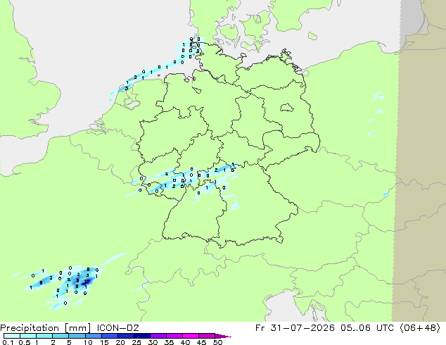Select the purple legend swatch between 30 and 35
This screenshot has height=345, width=446.
click(x=158, y=336)
